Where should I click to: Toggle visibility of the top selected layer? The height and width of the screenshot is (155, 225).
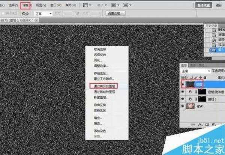coord(183,84)
